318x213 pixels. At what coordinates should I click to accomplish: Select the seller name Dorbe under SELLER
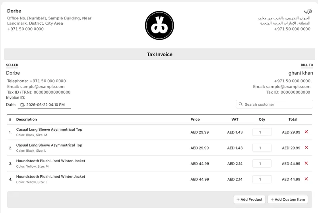pos(13,73)
